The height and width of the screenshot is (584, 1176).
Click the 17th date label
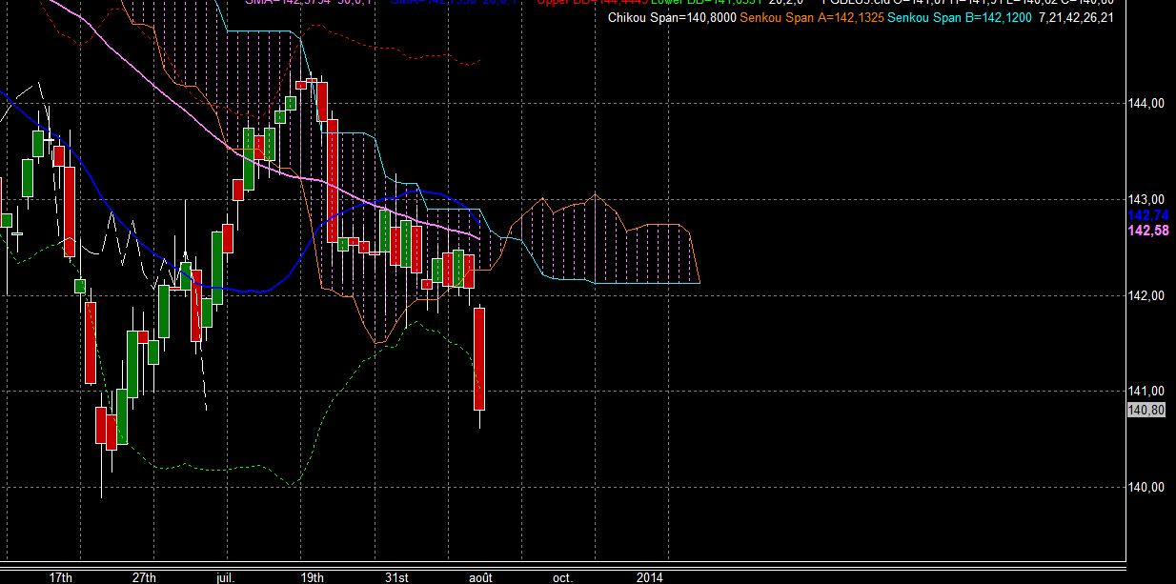pos(61,577)
